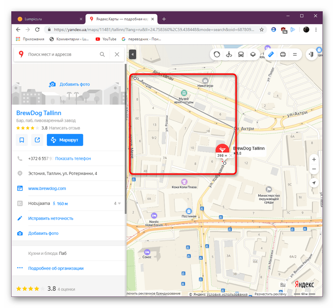Focus the 'Поиск мест и адресов' search field
Image resolution: width=334 pixels, height=308 pixels.
point(62,55)
